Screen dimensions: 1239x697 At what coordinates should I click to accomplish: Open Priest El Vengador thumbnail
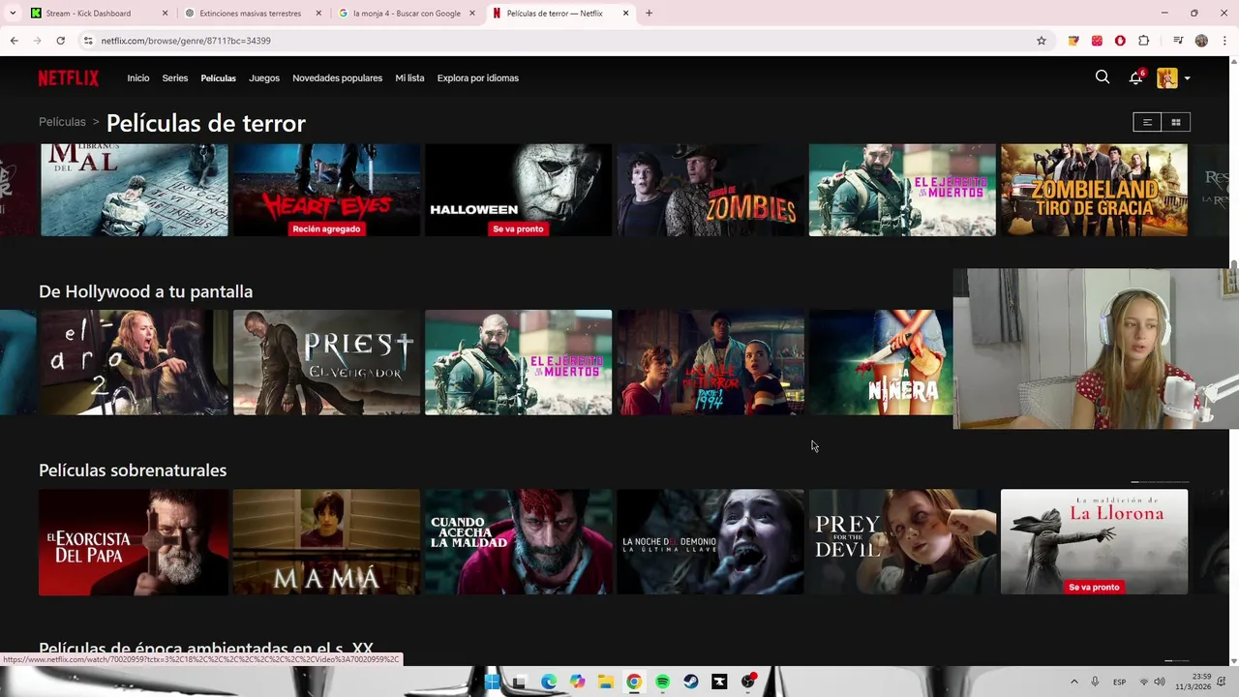(326, 362)
